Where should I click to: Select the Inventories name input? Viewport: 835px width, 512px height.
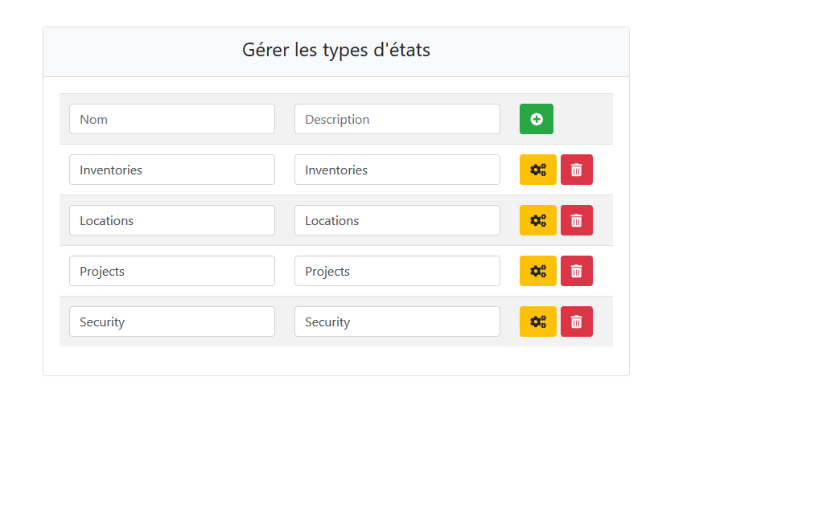[171, 170]
